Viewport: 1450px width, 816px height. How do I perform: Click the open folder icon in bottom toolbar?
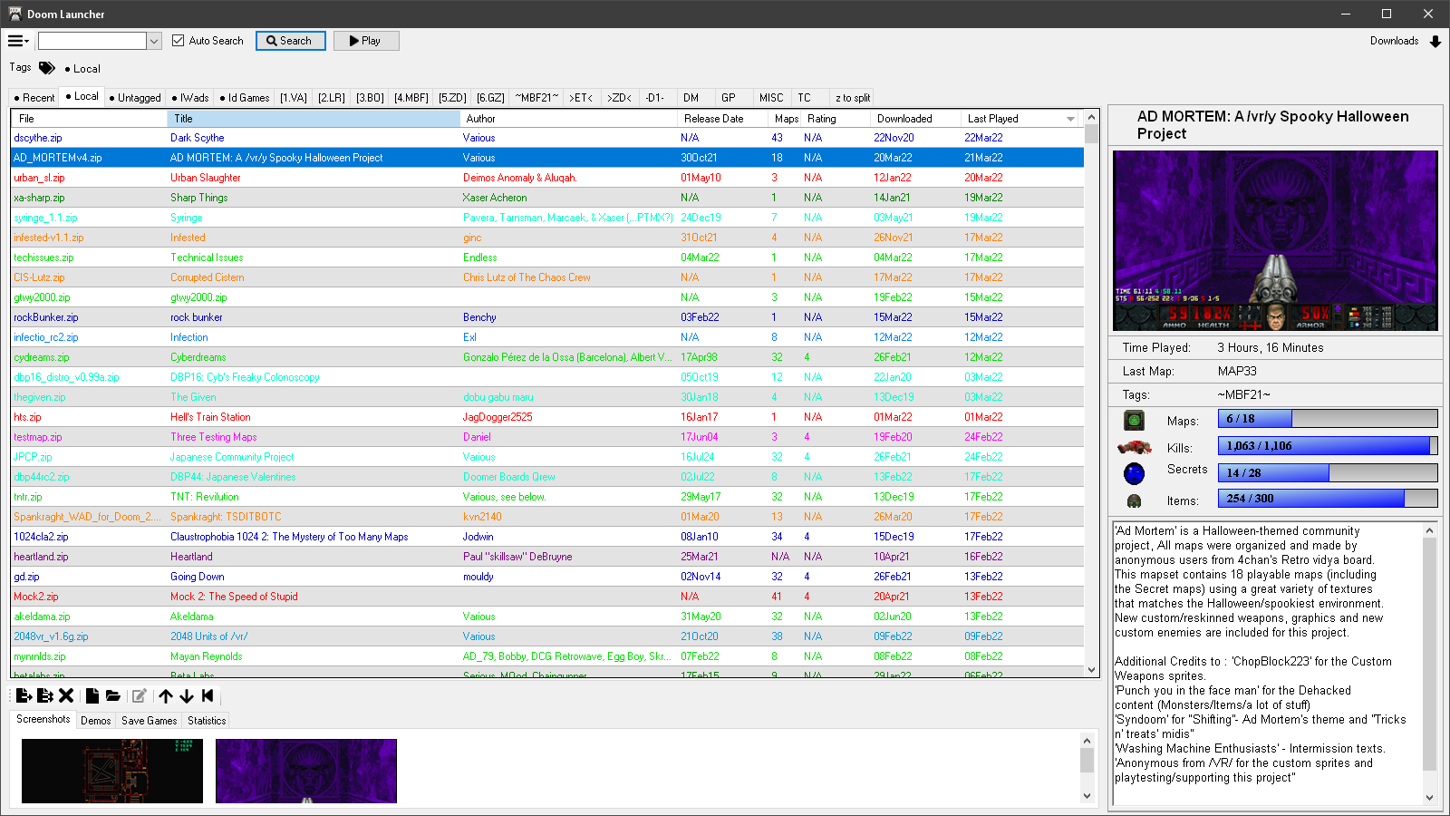pos(113,695)
